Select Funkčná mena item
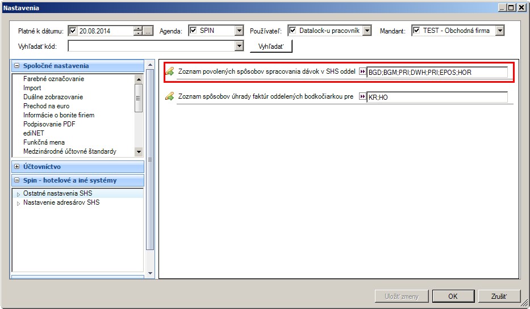Image resolution: width=530 pixels, height=309 pixels. [44, 142]
